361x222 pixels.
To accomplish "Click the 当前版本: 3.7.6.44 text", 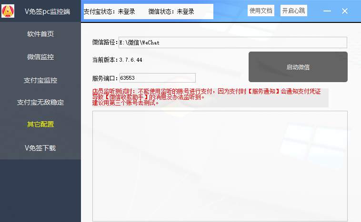I will point(117,60).
